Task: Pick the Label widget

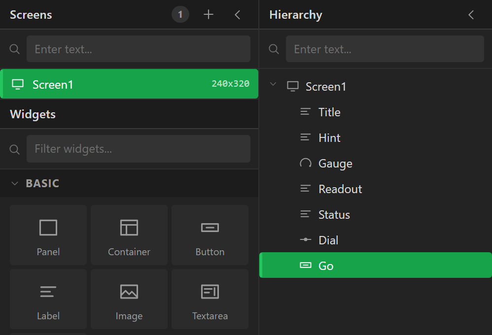Action: pos(48,299)
